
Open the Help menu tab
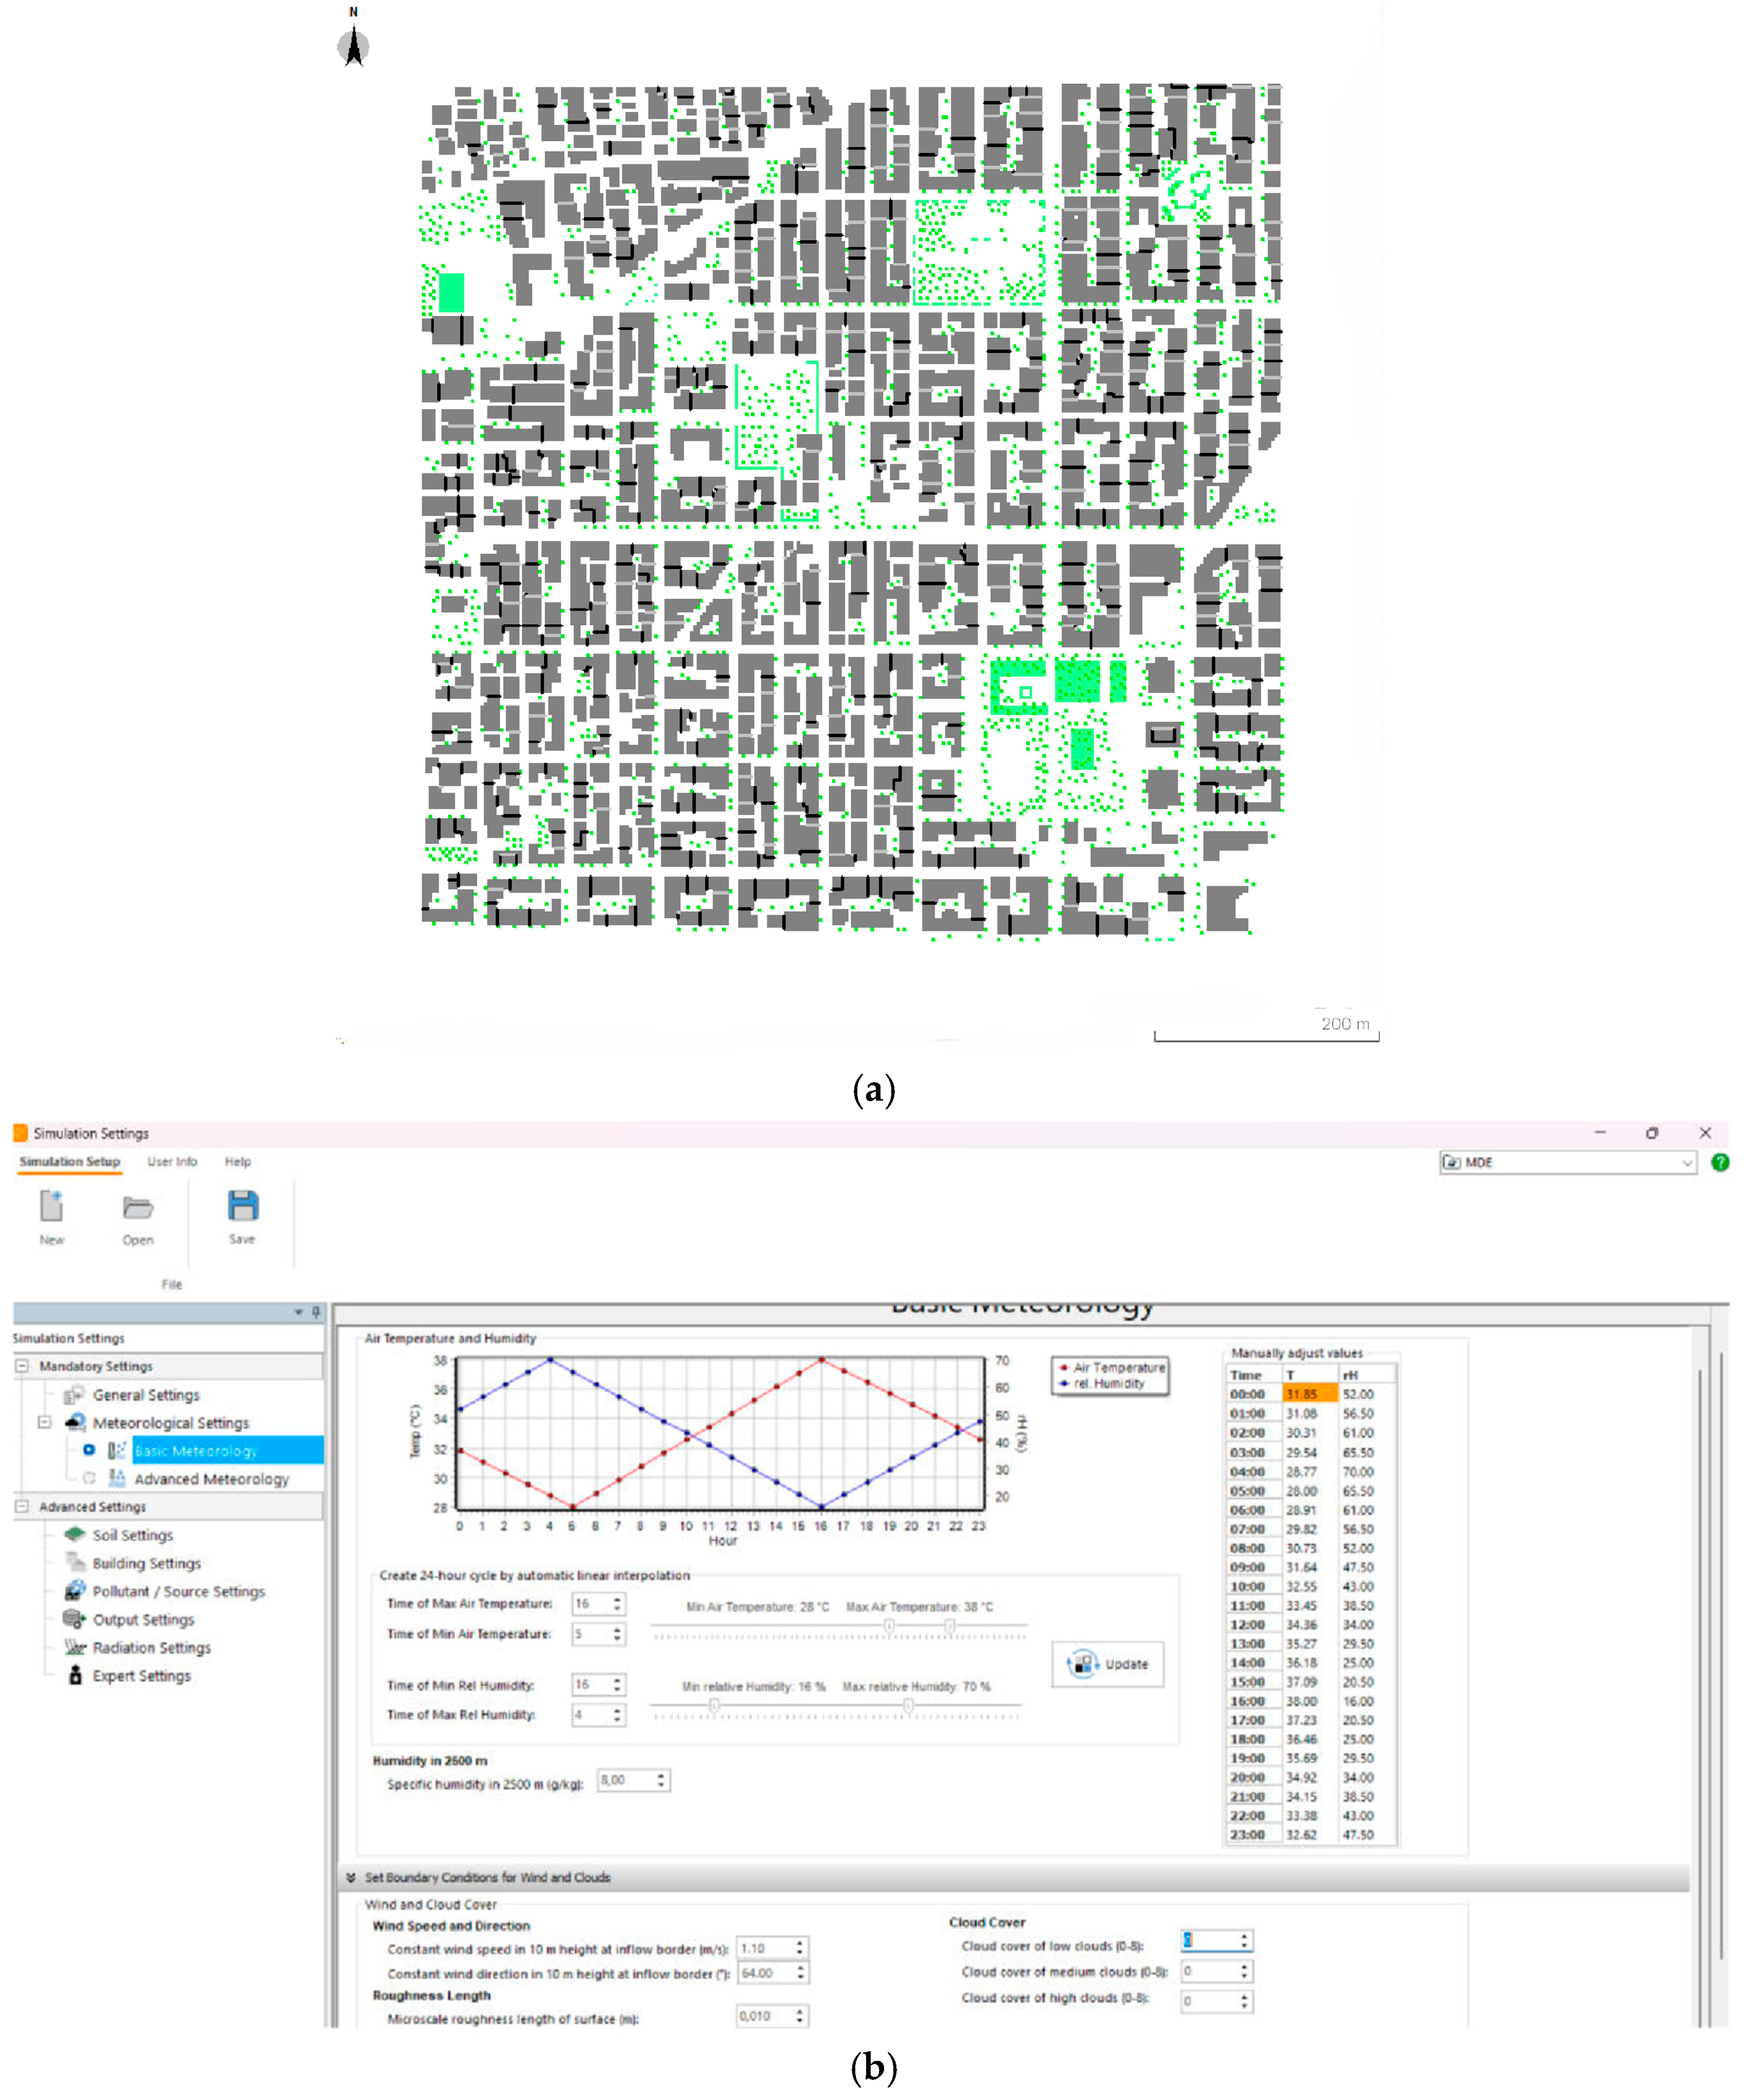(x=238, y=1161)
